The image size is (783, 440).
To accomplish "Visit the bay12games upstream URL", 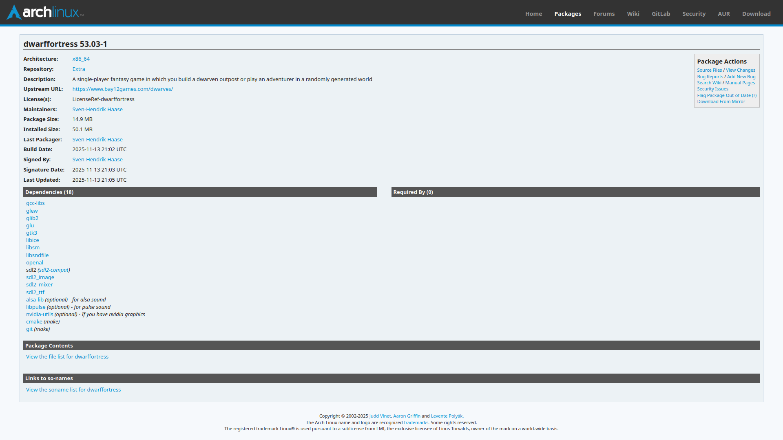I will pyautogui.click(x=122, y=89).
